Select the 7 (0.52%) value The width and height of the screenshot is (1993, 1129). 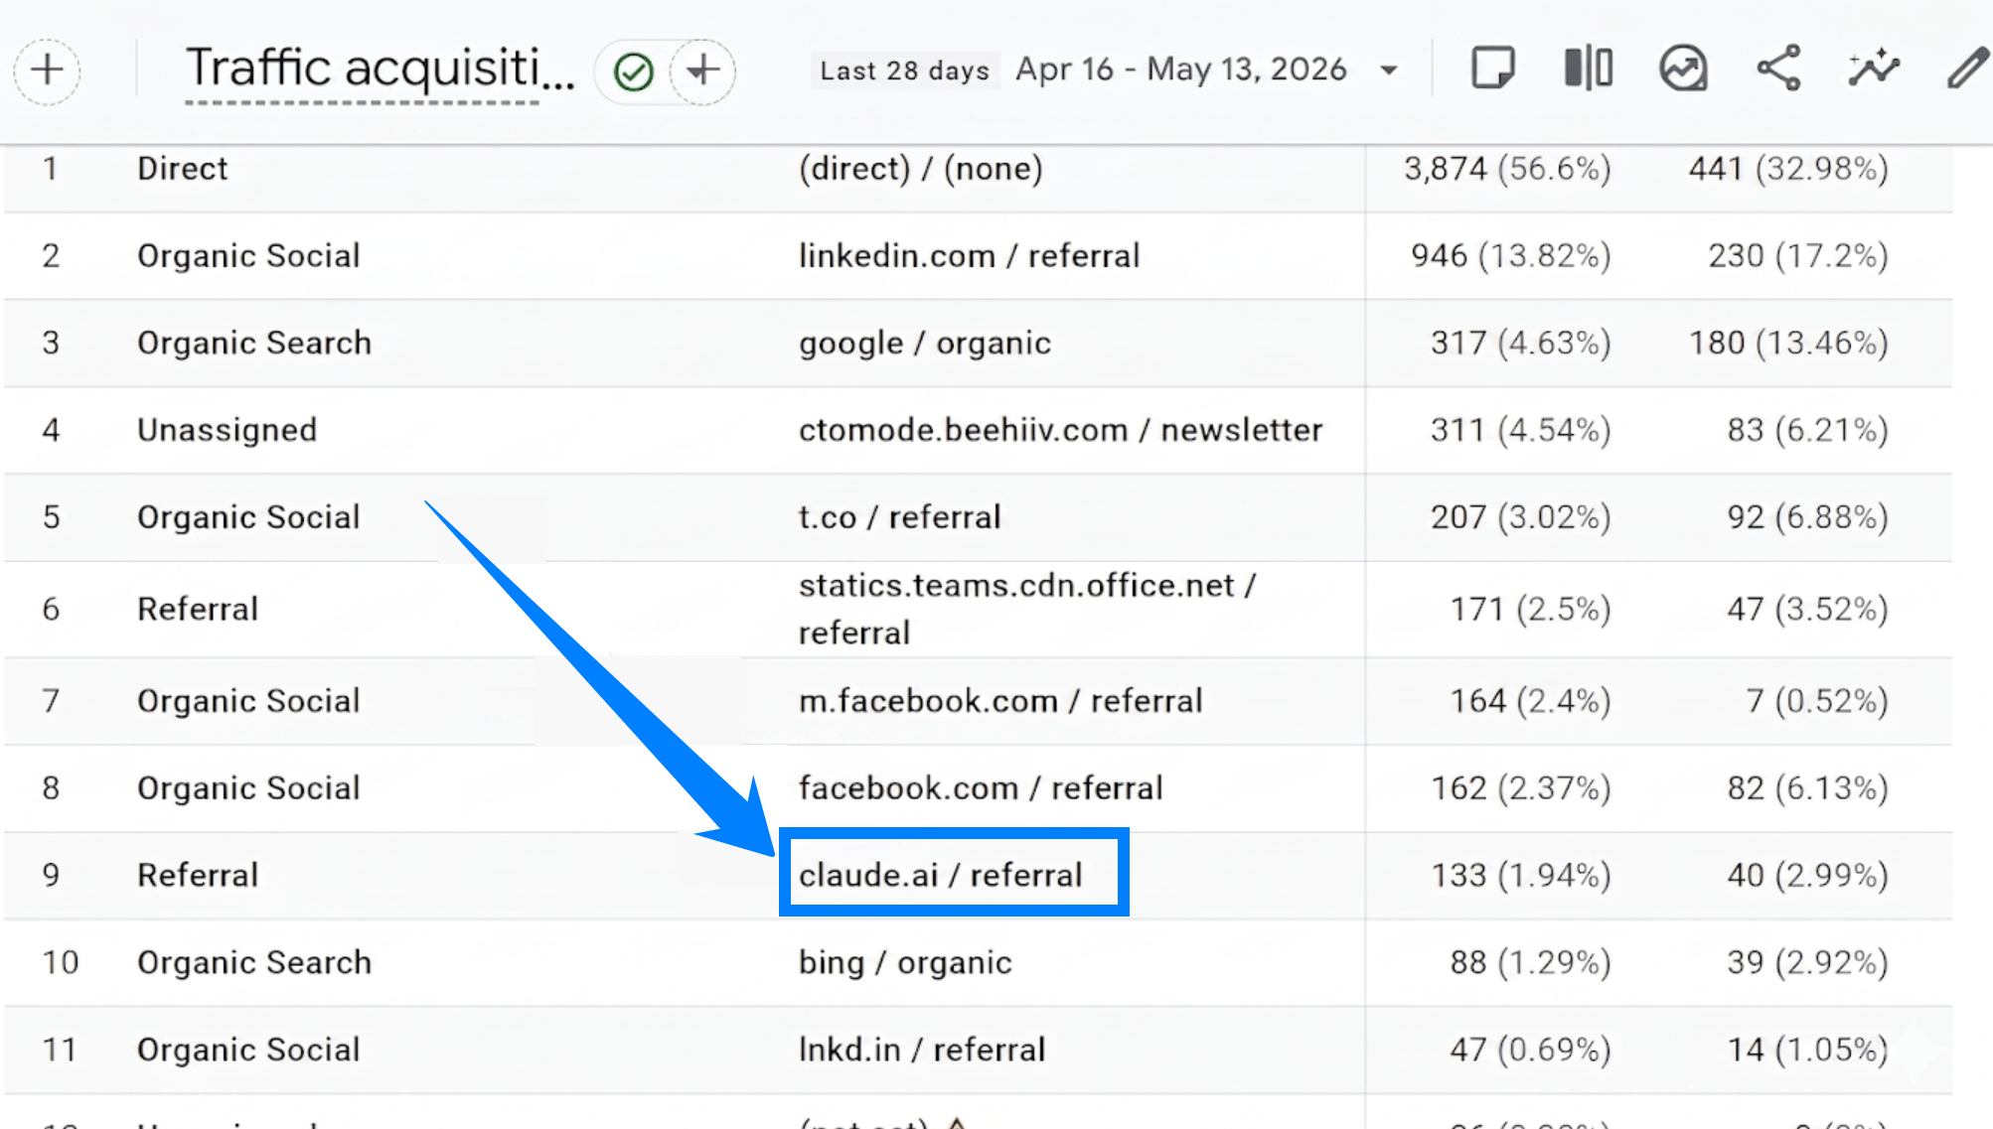1817,701
